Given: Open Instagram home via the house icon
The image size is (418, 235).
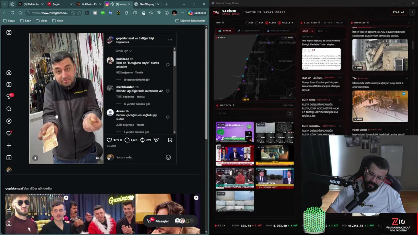Looking at the screenshot, I should coord(9,72).
